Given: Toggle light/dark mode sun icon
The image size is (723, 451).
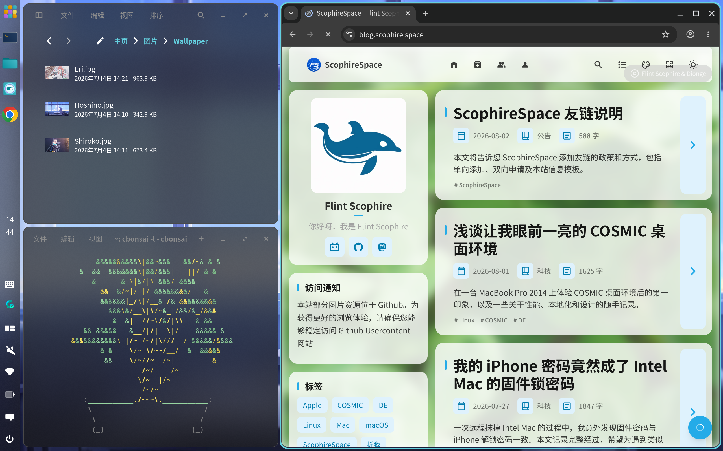Looking at the screenshot, I should click(693, 65).
